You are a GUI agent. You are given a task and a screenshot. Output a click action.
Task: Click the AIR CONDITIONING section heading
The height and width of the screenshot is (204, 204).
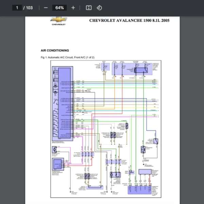(x=55, y=50)
